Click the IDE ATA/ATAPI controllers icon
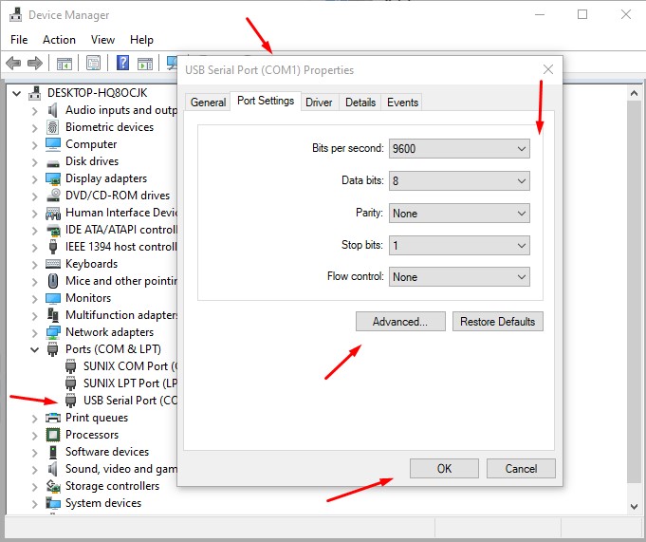Screen dimensions: 646x542 tap(53, 230)
